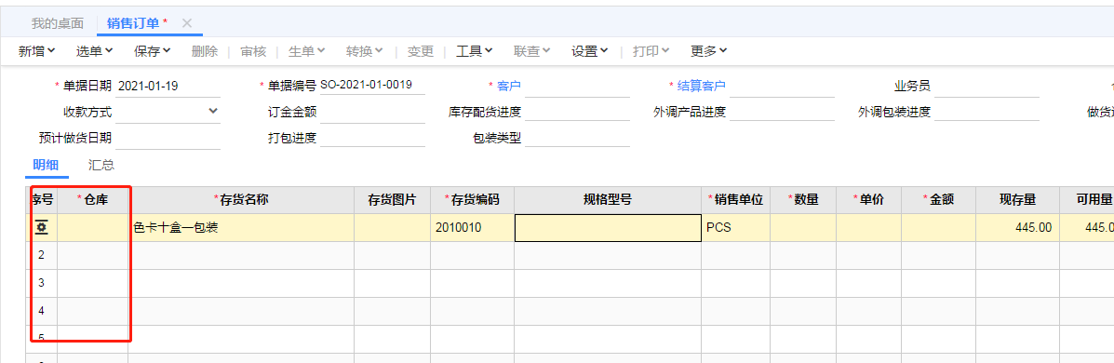Open the 新增 dropdown menu
The image size is (1114, 363).
37,51
